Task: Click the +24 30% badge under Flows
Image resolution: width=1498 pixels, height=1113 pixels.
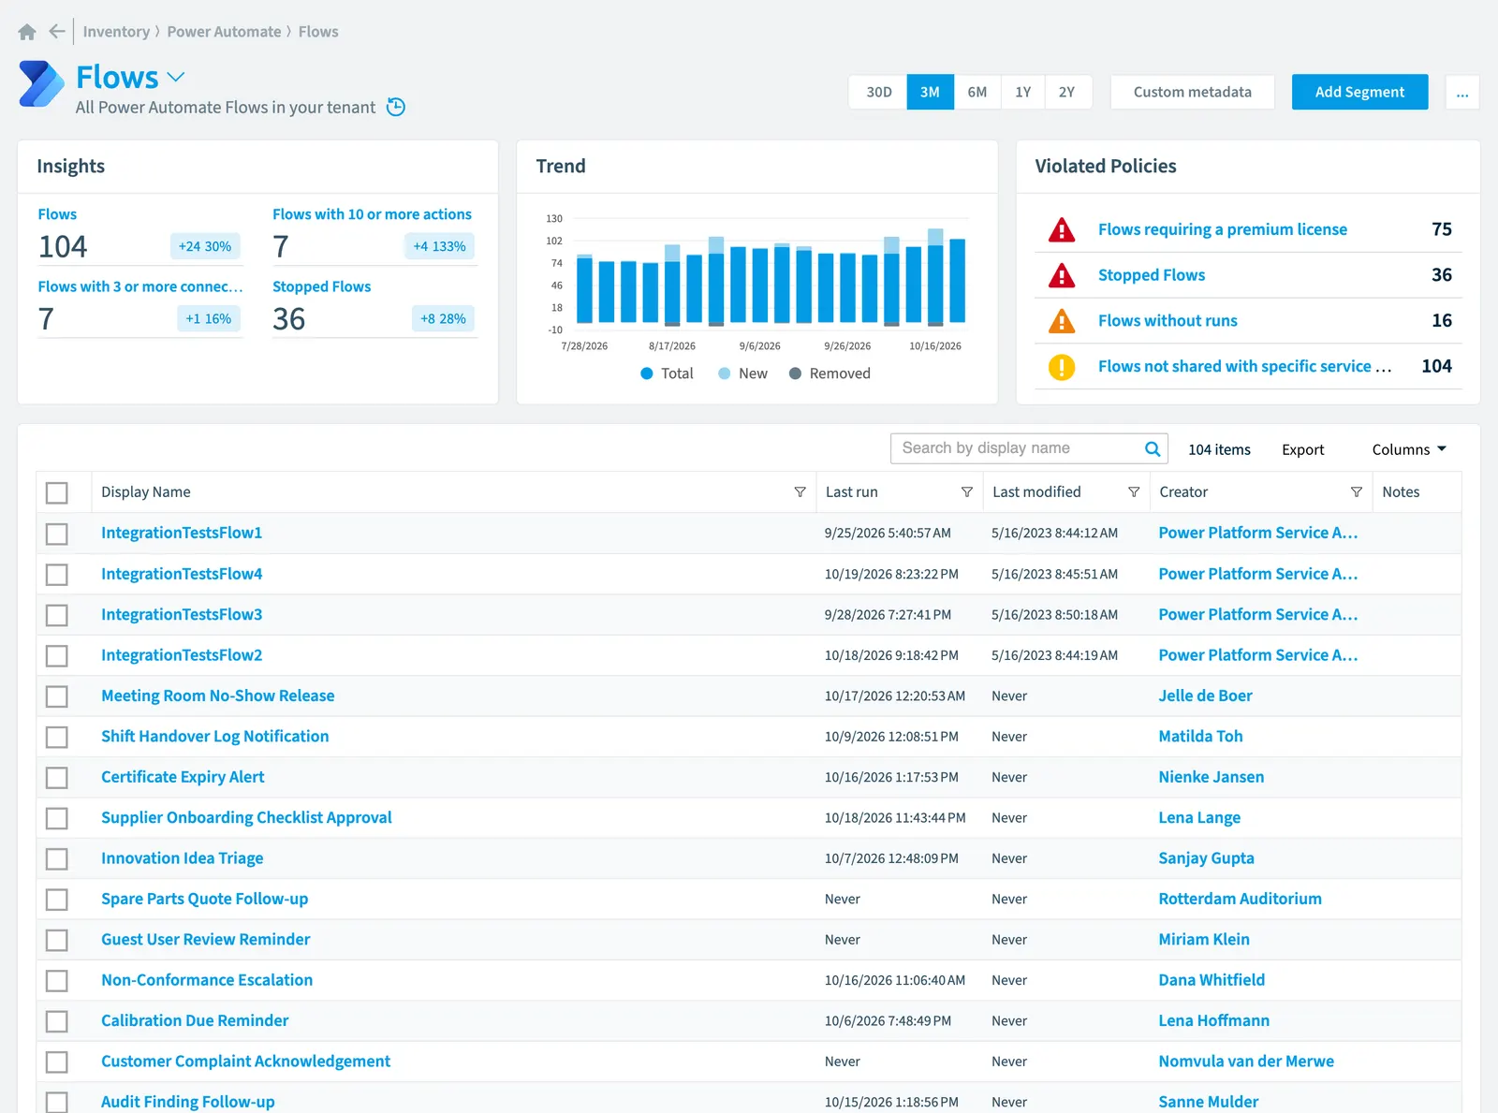Action: [x=205, y=246]
